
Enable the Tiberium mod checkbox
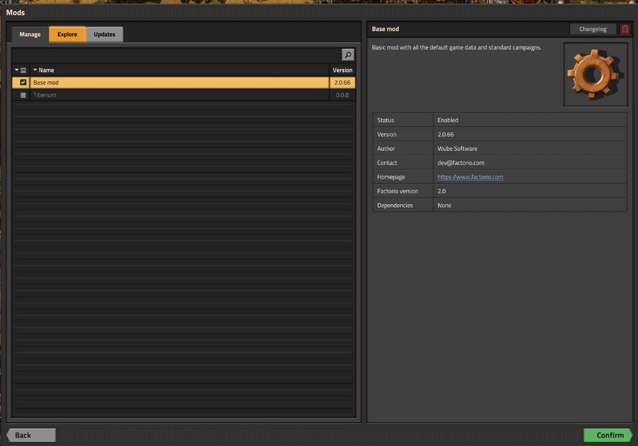[x=23, y=95]
